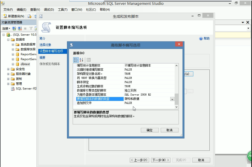Viewport: 252px width, 167px height.
Task: Select the 为服务器版本编写脚本 option row
Action: [x=125, y=95]
